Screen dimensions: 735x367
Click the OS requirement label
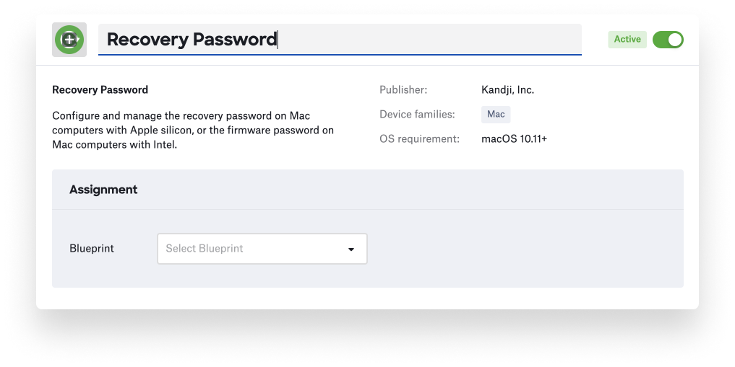(x=419, y=138)
